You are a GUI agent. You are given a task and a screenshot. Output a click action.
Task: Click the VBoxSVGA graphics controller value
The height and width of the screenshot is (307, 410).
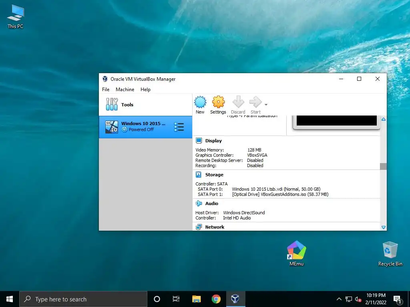click(x=257, y=155)
